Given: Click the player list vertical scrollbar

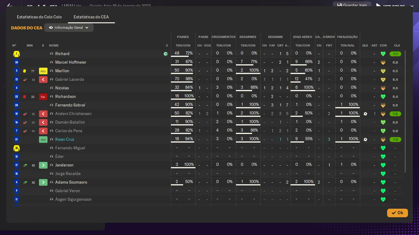Looking at the screenshot, I should (x=405, y=111).
